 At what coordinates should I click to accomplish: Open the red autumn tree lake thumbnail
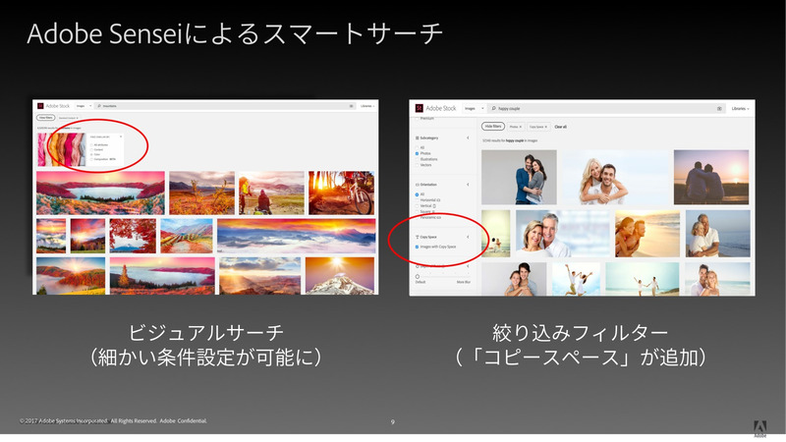tap(133, 236)
